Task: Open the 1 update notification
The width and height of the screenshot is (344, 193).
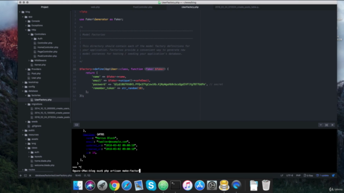Action: 322,175
